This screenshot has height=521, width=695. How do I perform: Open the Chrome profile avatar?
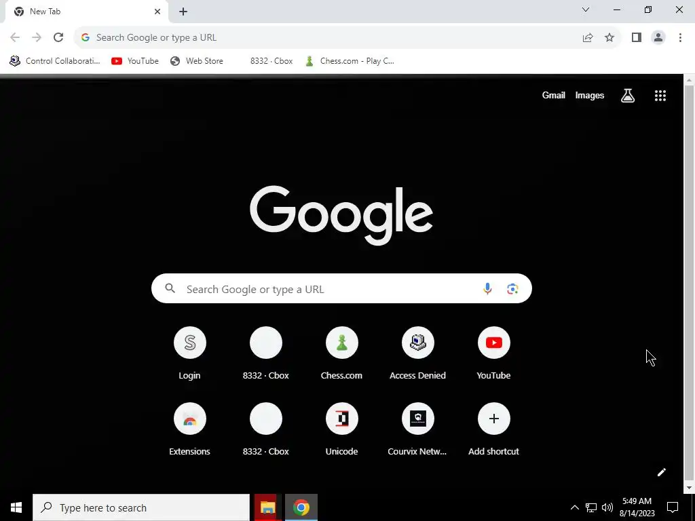click(658, 38)
